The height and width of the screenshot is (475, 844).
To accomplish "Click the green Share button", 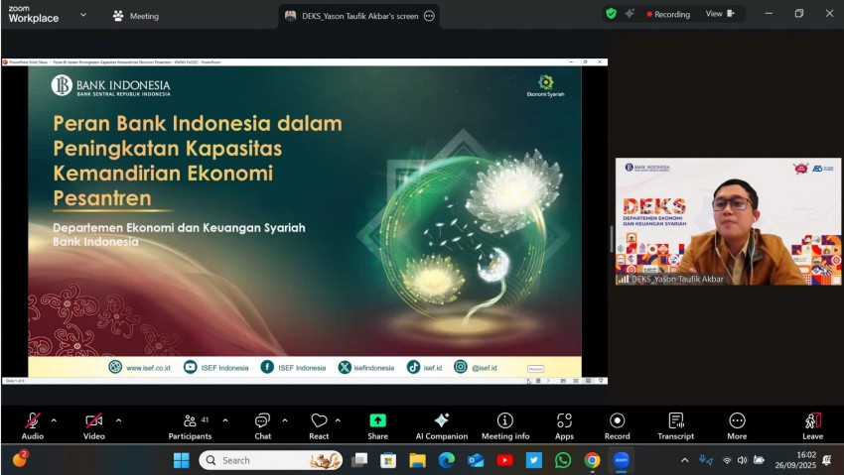I will click(377, 426).
